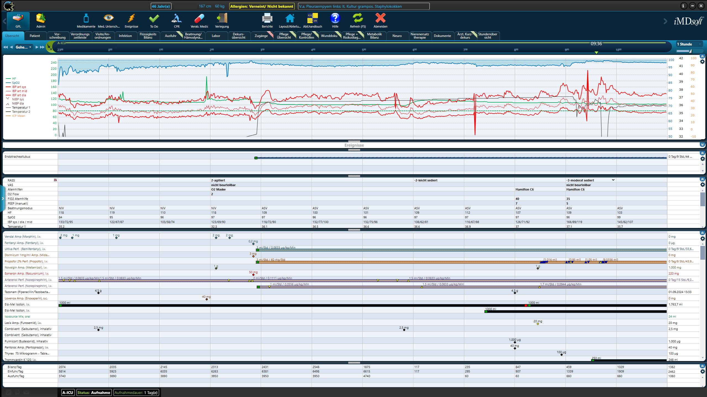Click the Allergien banner button

click(x=262, y=6)
